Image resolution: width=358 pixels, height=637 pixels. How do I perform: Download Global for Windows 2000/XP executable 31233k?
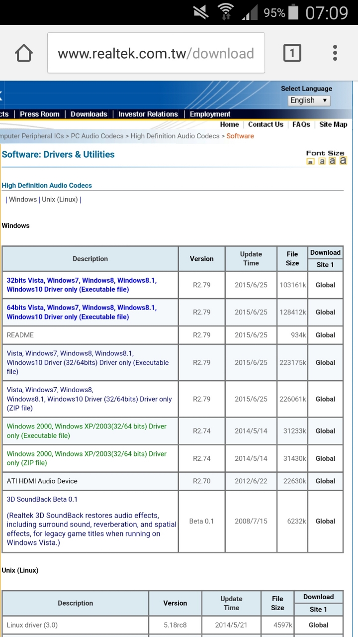[325, 430]
